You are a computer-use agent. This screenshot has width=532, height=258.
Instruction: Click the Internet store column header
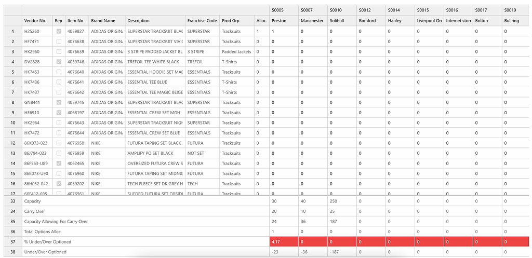459,21
